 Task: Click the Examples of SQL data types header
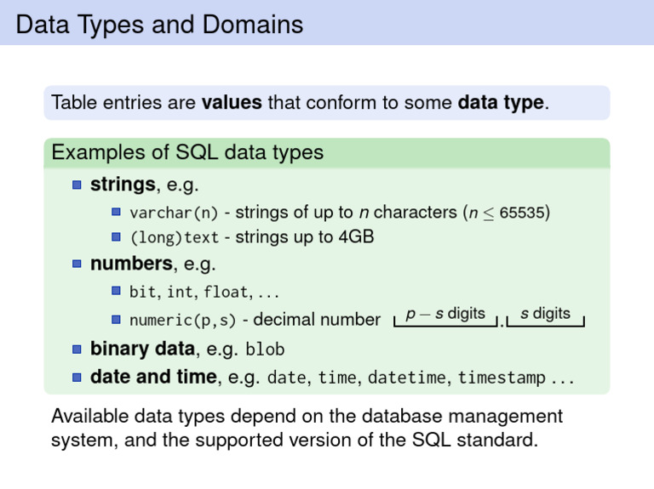coord(187,152)
